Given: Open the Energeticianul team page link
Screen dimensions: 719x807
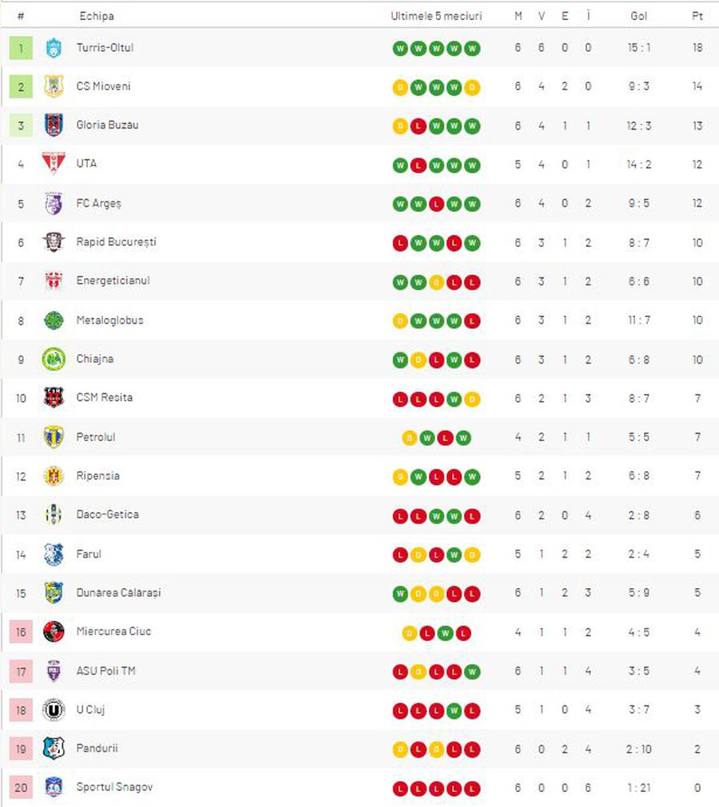Looking at the screenshot, I should click(x=113, y=280).
